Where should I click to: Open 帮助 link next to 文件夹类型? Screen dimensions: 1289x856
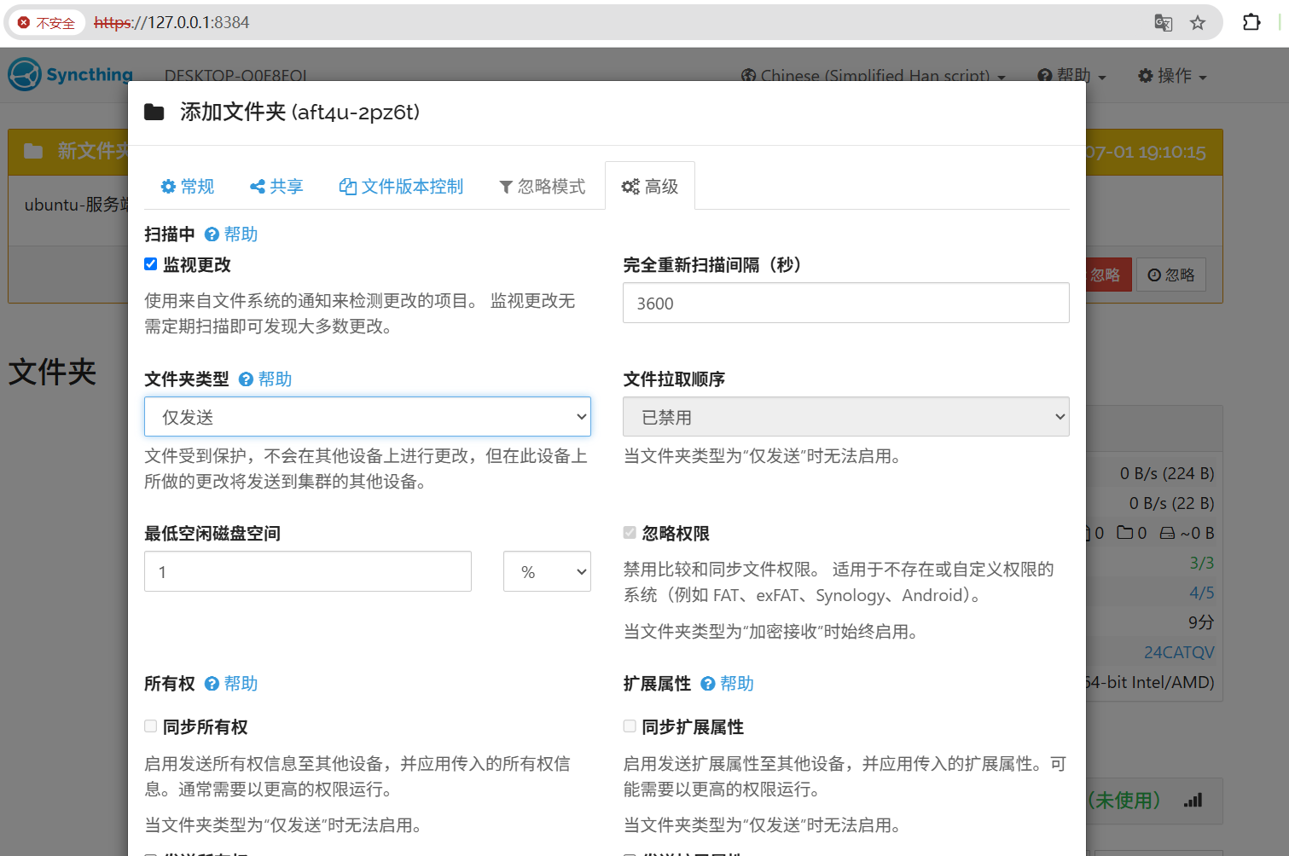click(265, 379)
